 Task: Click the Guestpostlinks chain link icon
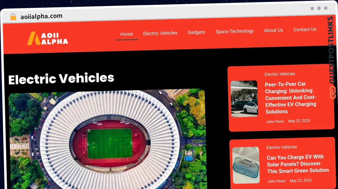pos(333,92)
